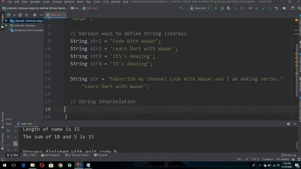The image size is (301, 169).
Task: Open the File menu
Action: (9, 2)
